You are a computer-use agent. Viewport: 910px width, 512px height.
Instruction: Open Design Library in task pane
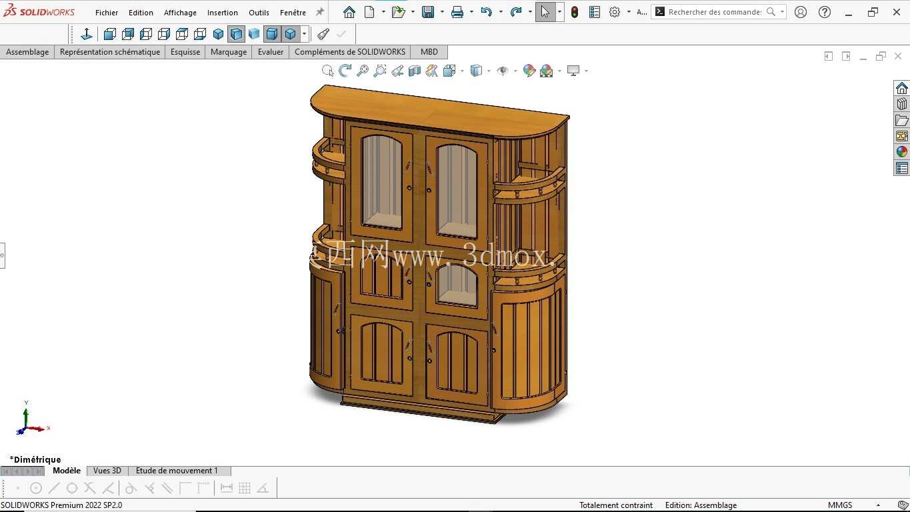[x=902, y=104]
